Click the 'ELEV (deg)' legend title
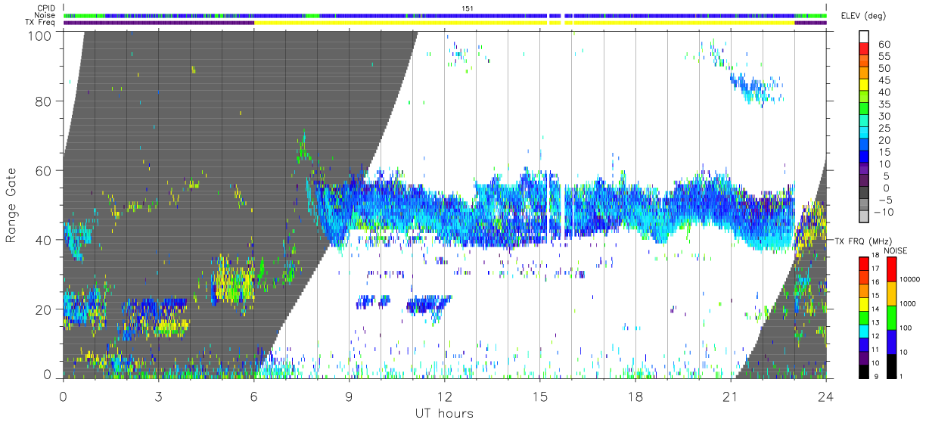Screen dimensions: 929x429 (862, 16)
